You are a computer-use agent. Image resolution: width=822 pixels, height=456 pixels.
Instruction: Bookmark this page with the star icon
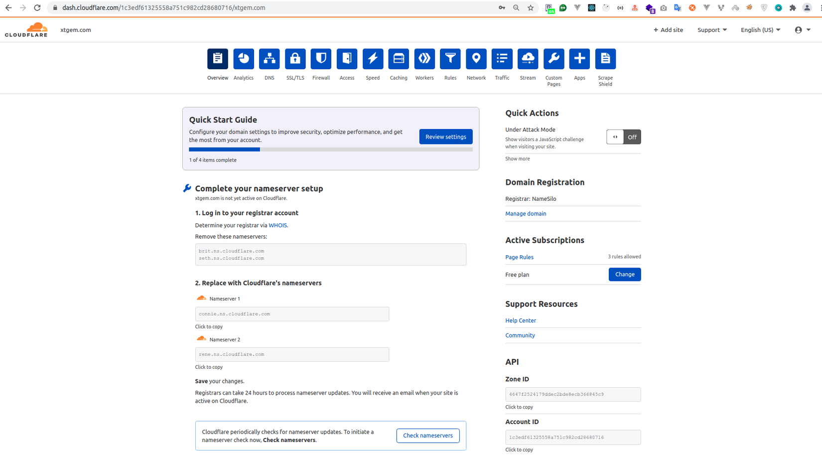(531, 8)
